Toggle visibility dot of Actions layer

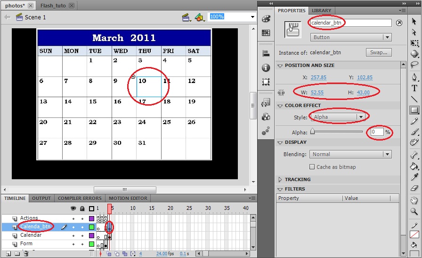pos(73,219)
